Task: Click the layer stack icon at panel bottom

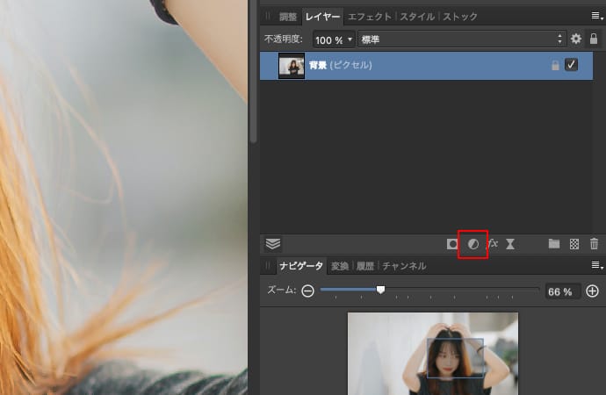Action: (272, 244)
